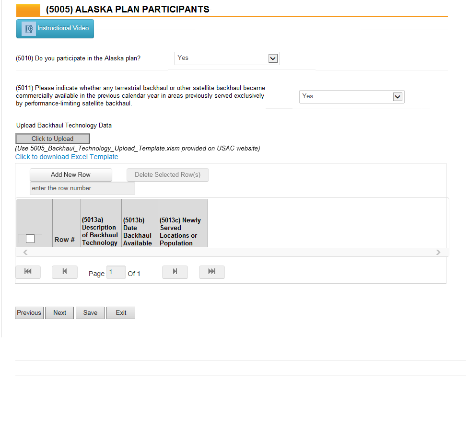
Task: Select the Upload Backhaul Technology Data label
Action: pos(64,126)
